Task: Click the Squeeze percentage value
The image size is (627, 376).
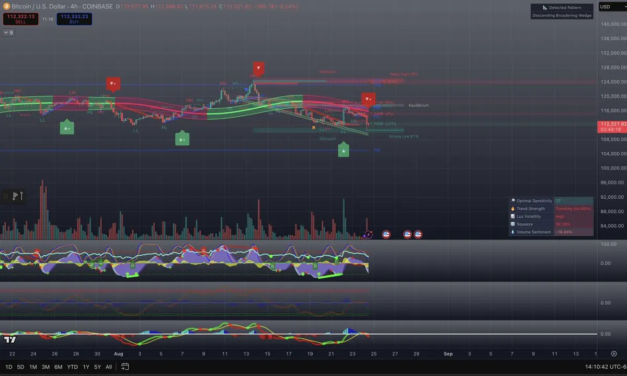Action: (x=563, y=224)
